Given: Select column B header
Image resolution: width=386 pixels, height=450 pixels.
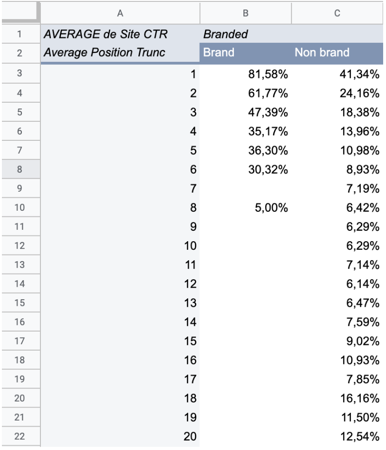Looking at the screenshot, I should 245,13.
